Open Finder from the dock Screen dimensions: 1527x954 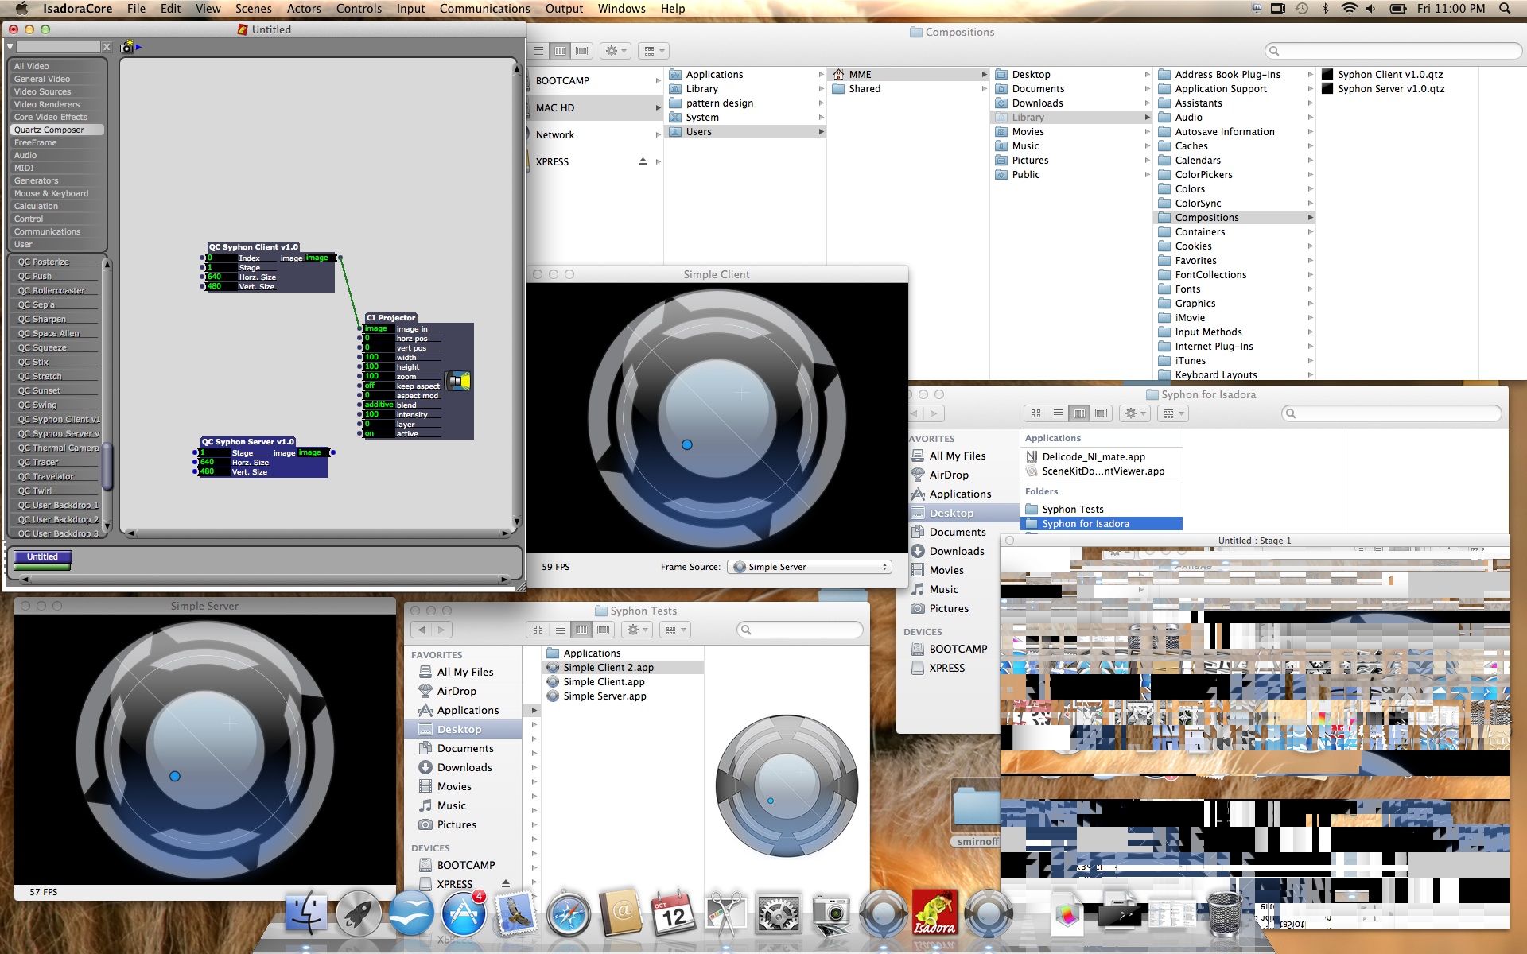pos(306,913)
